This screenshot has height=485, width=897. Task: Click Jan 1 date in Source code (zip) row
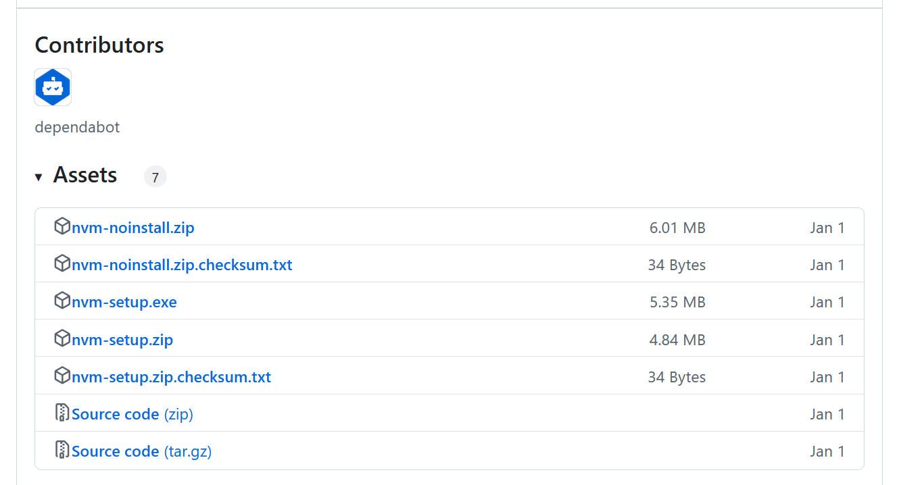click(827, 414)
